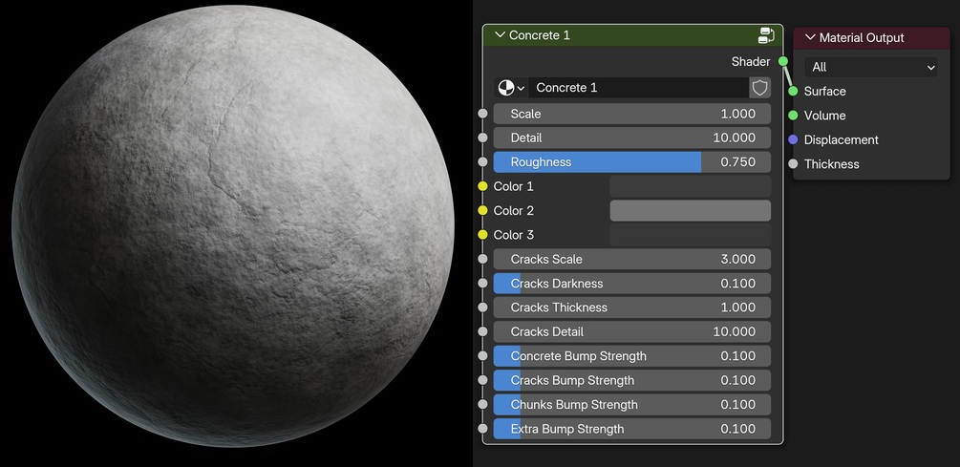The image size is (960, 467).
Task: Click the Cracks Detail input socket
Action: coord(482,331)
